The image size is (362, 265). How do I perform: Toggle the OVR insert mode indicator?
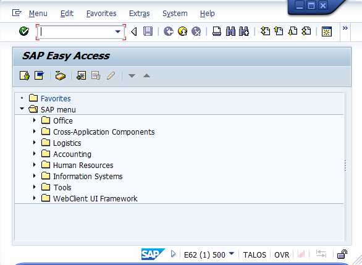282,255
